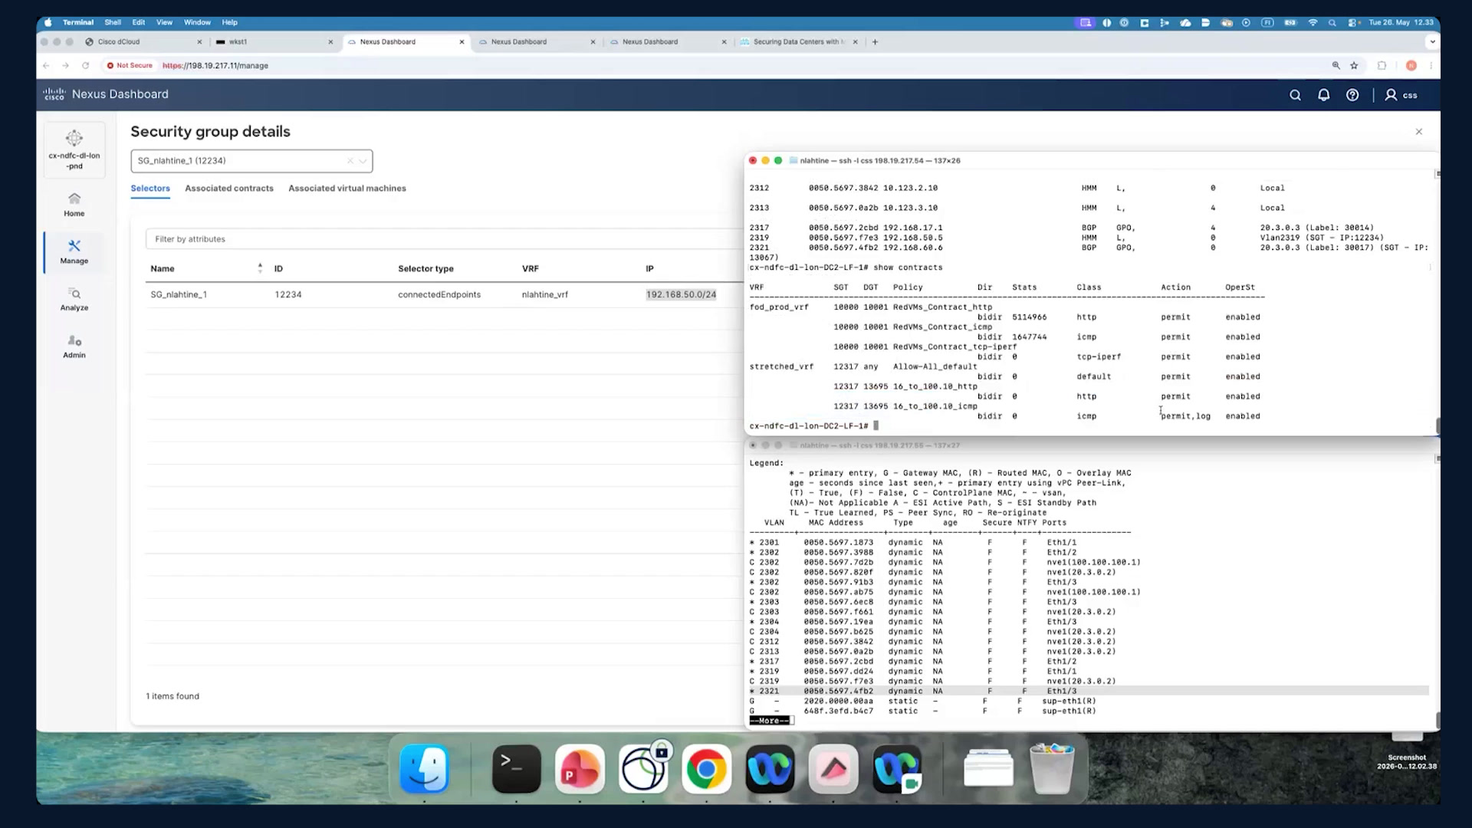Click the Filter by attributes field

[x=445, y=239]
